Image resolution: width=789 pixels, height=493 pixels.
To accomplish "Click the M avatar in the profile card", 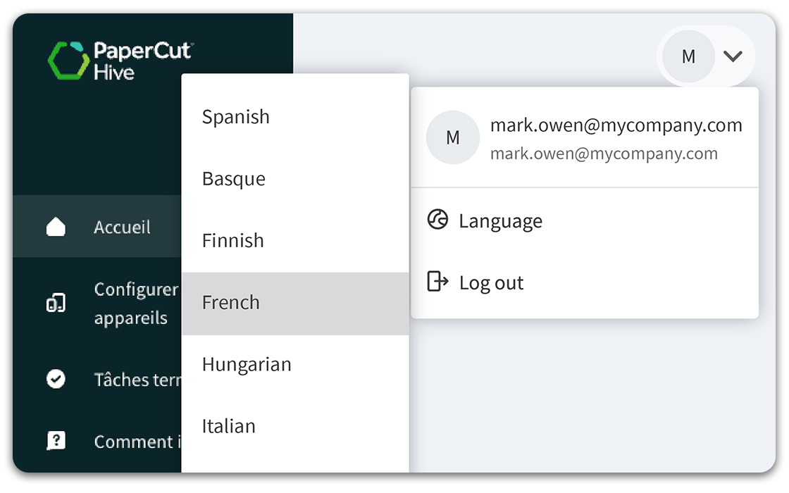I will click(x=453, y=138).
